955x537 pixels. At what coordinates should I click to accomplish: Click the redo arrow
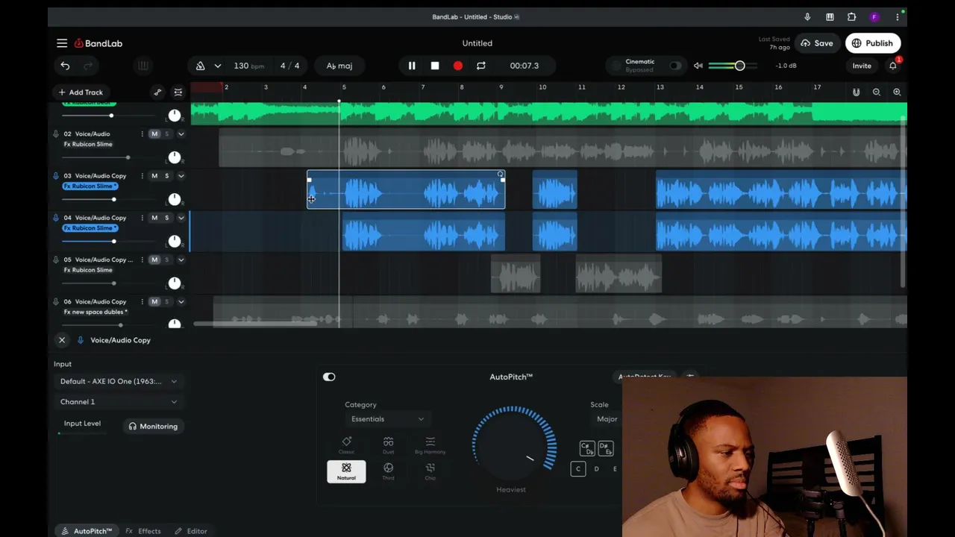click(x=88, y=66)
